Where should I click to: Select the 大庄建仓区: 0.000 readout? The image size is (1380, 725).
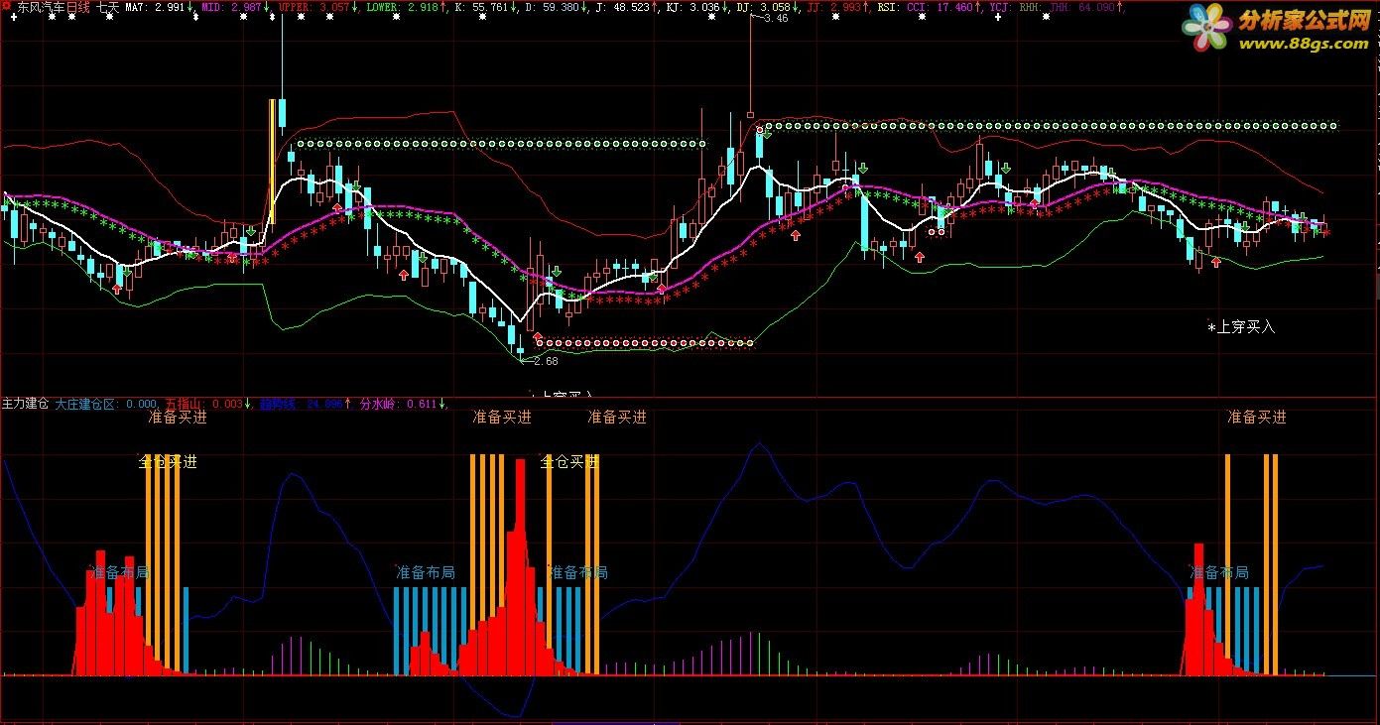106,405
